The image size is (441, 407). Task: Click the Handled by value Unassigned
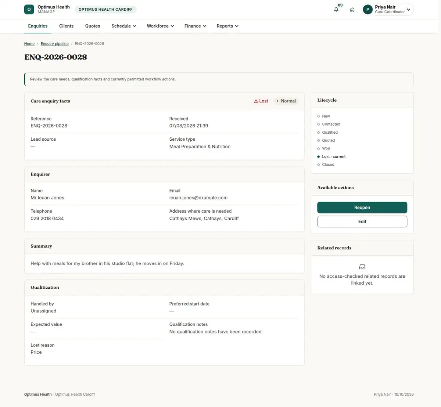click(x=43, y=311)
